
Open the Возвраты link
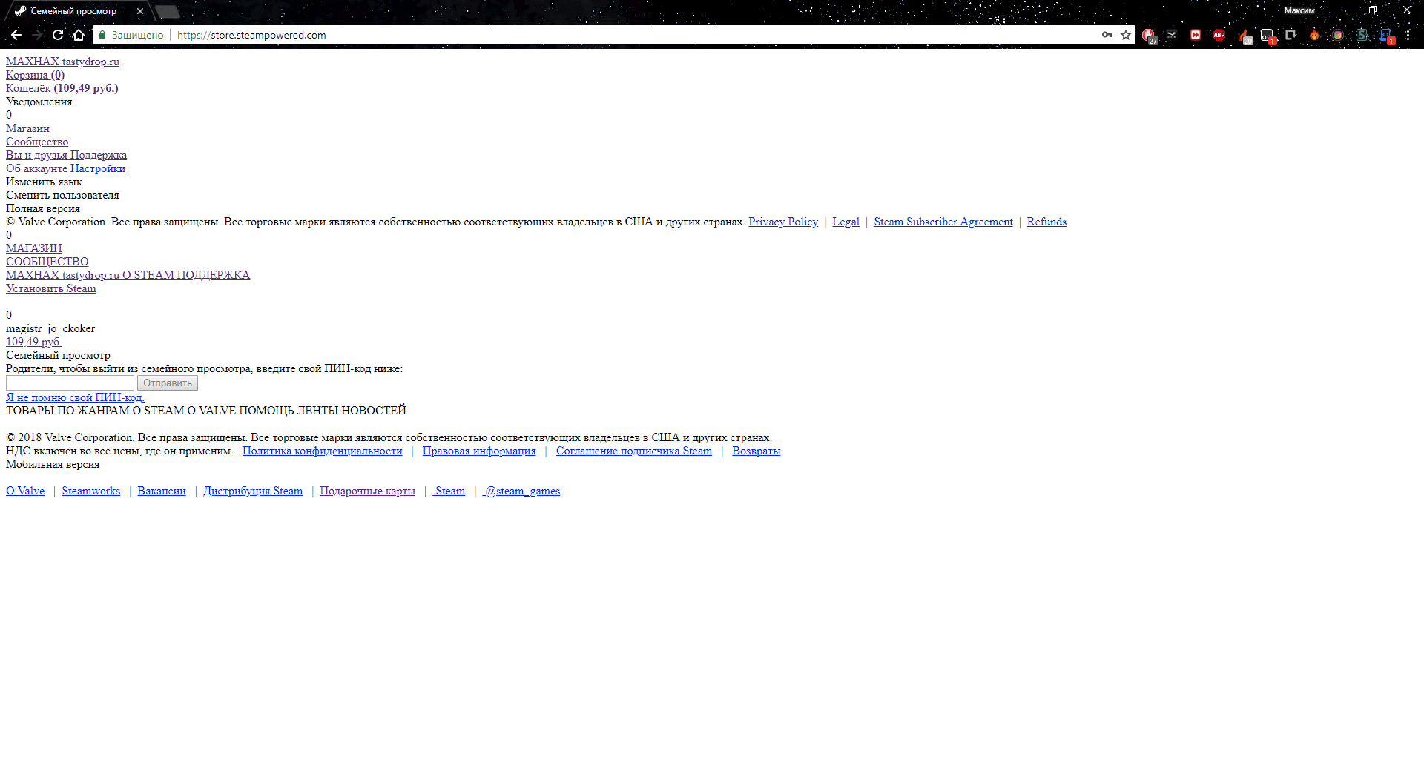click(x=756, y=451)
